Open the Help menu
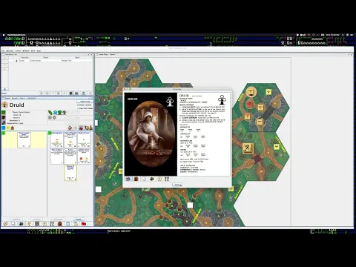 pyautogui.click(x=39, y=50)
